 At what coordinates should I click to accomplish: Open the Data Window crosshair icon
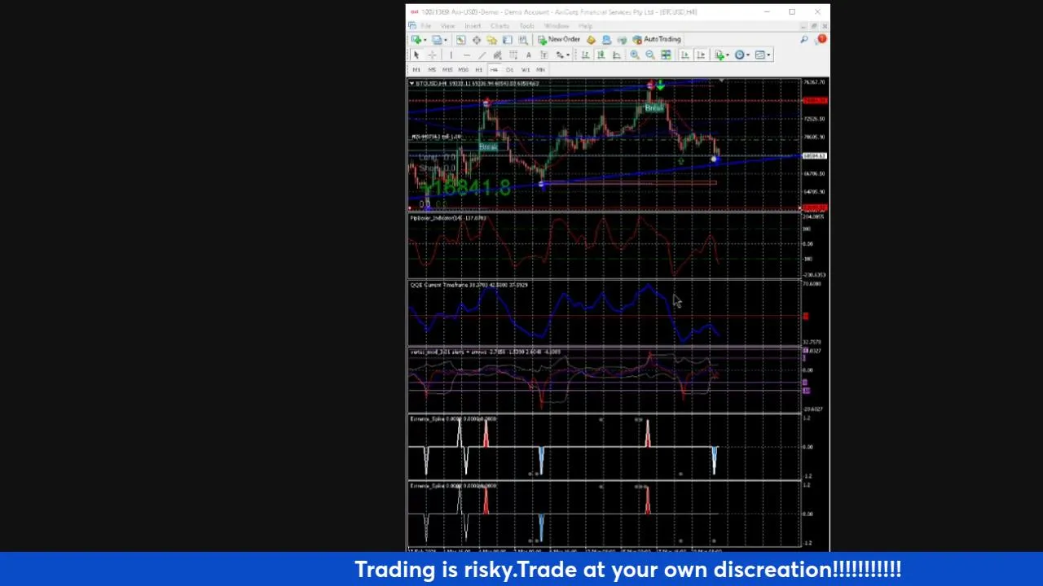point(477,40)
